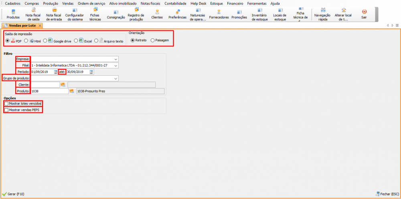The height and width of the screenshot is (199, 401).
Task: Expand the Empresa dropdown
Action: 116,59
